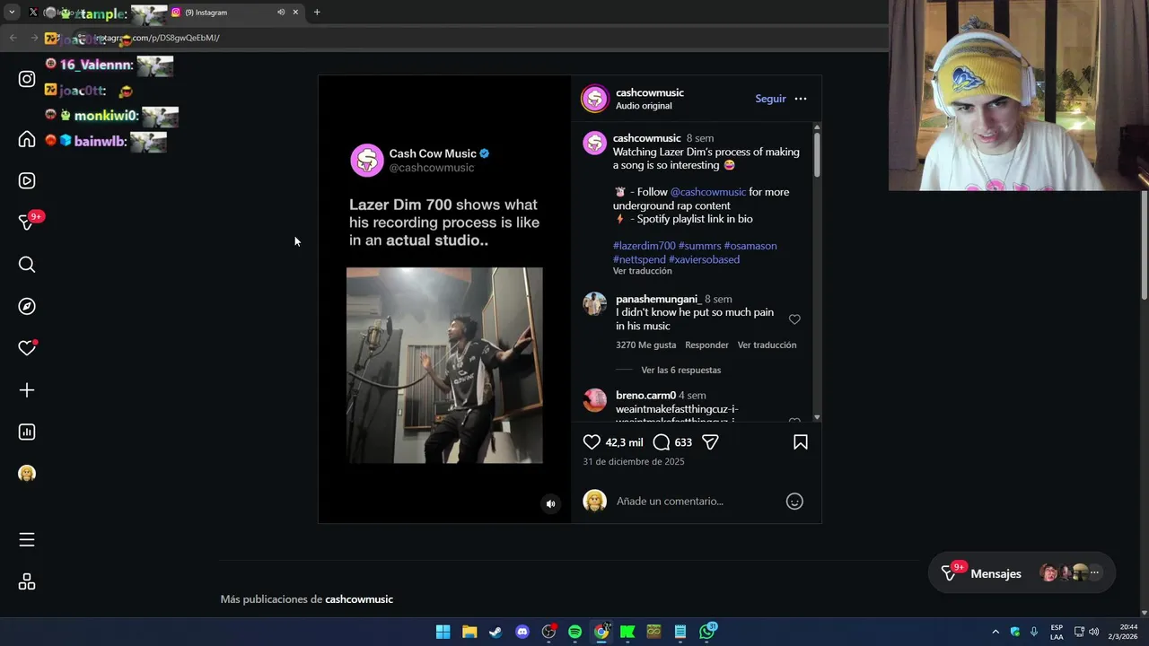The image size is (1149, 646).
Task: Open your profile avatar in sidebar
Action: pos(27,474)
